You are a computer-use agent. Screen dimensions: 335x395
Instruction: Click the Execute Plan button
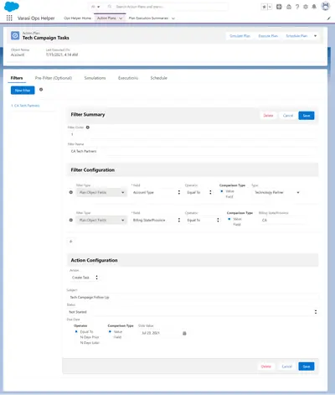click(x=268, y=36)
